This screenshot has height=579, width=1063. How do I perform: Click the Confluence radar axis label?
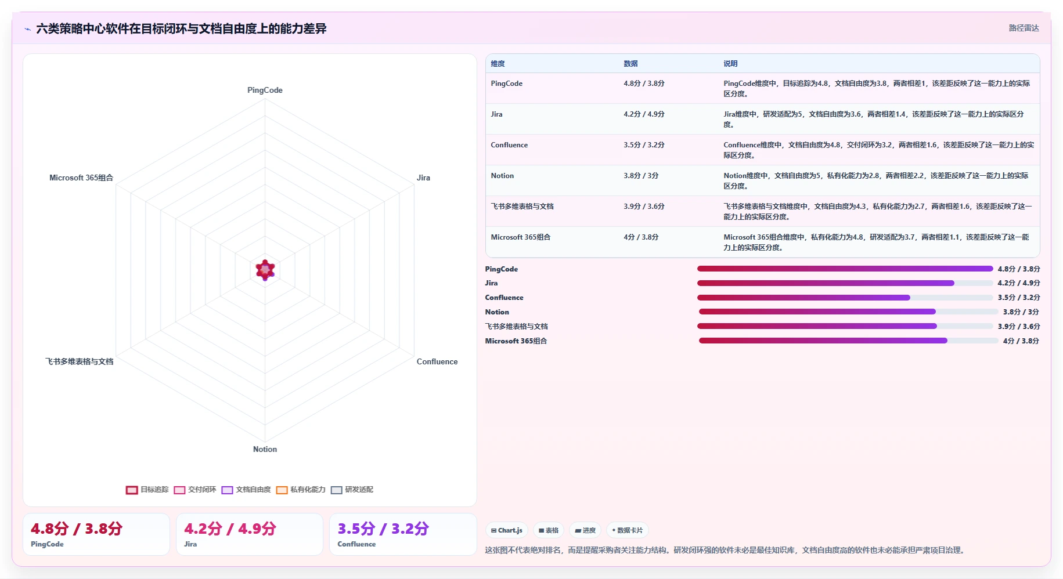pos(437,361)
